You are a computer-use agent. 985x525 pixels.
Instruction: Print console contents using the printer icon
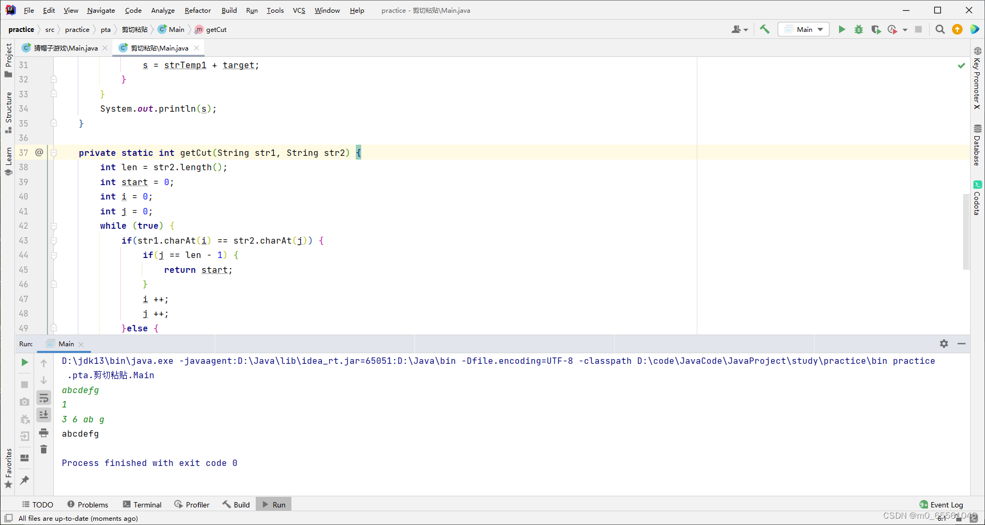click(43, 433)
